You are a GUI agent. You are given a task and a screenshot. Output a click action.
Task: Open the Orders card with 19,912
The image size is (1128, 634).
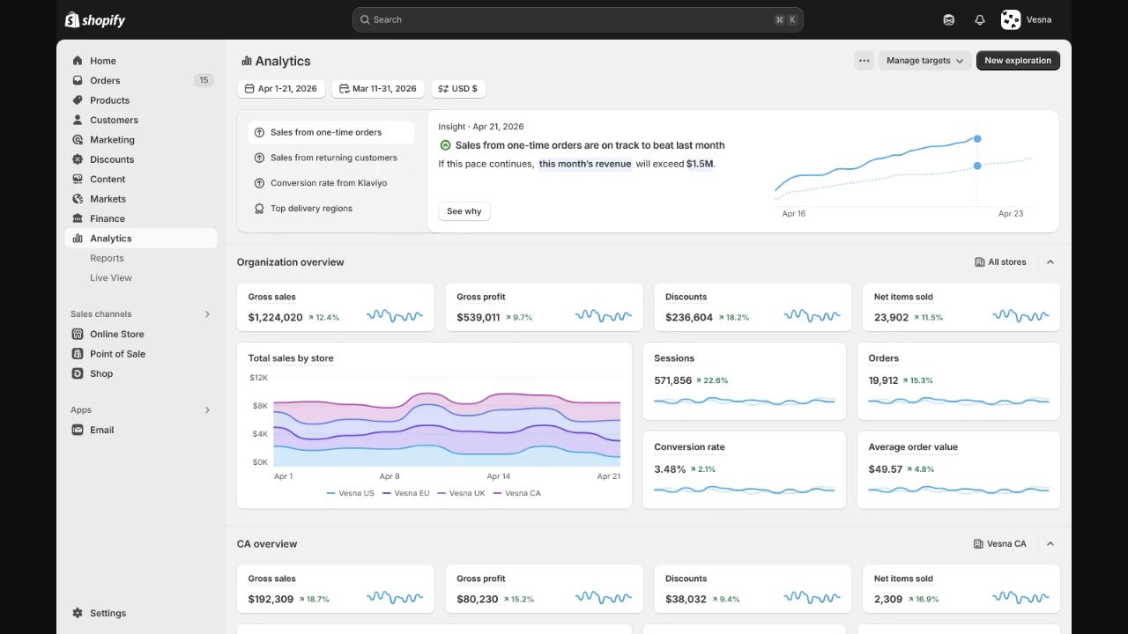[x=959, y=381]
